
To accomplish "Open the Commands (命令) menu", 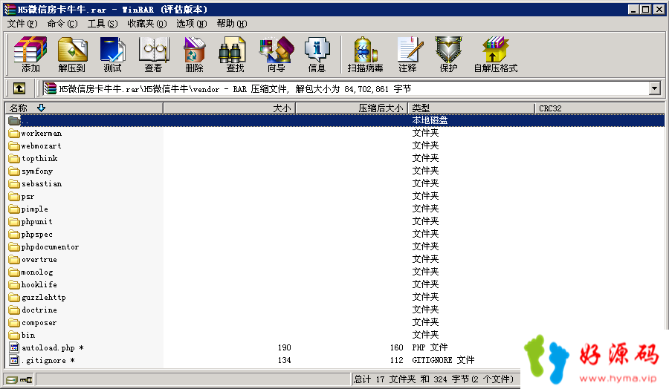I will (x=62, y=24).
